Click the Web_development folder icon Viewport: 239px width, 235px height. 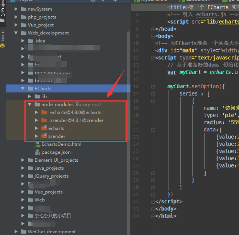[x=24, y=33]
